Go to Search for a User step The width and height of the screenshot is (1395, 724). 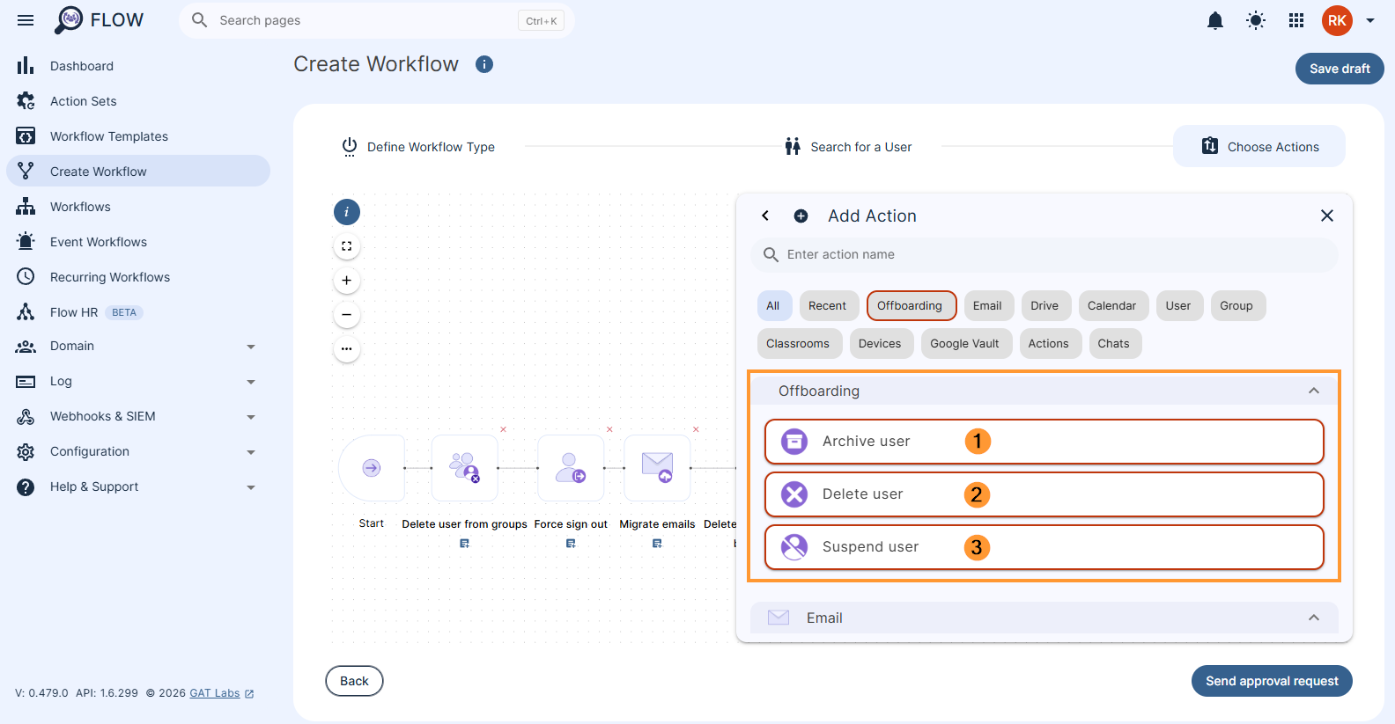[848, 147]
